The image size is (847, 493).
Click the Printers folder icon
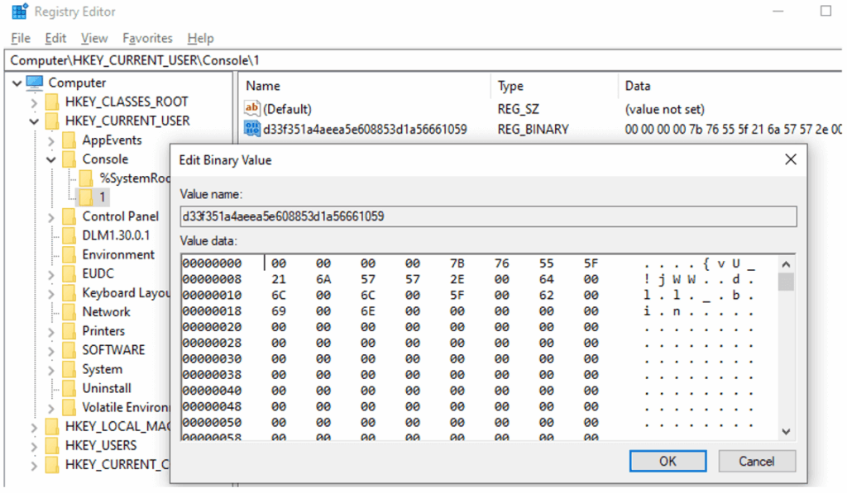click(x=69, y=331)
